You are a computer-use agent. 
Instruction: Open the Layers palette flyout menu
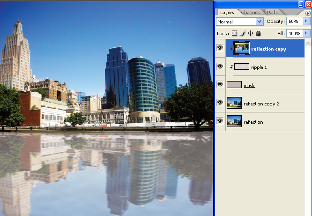tap(308, 13)
